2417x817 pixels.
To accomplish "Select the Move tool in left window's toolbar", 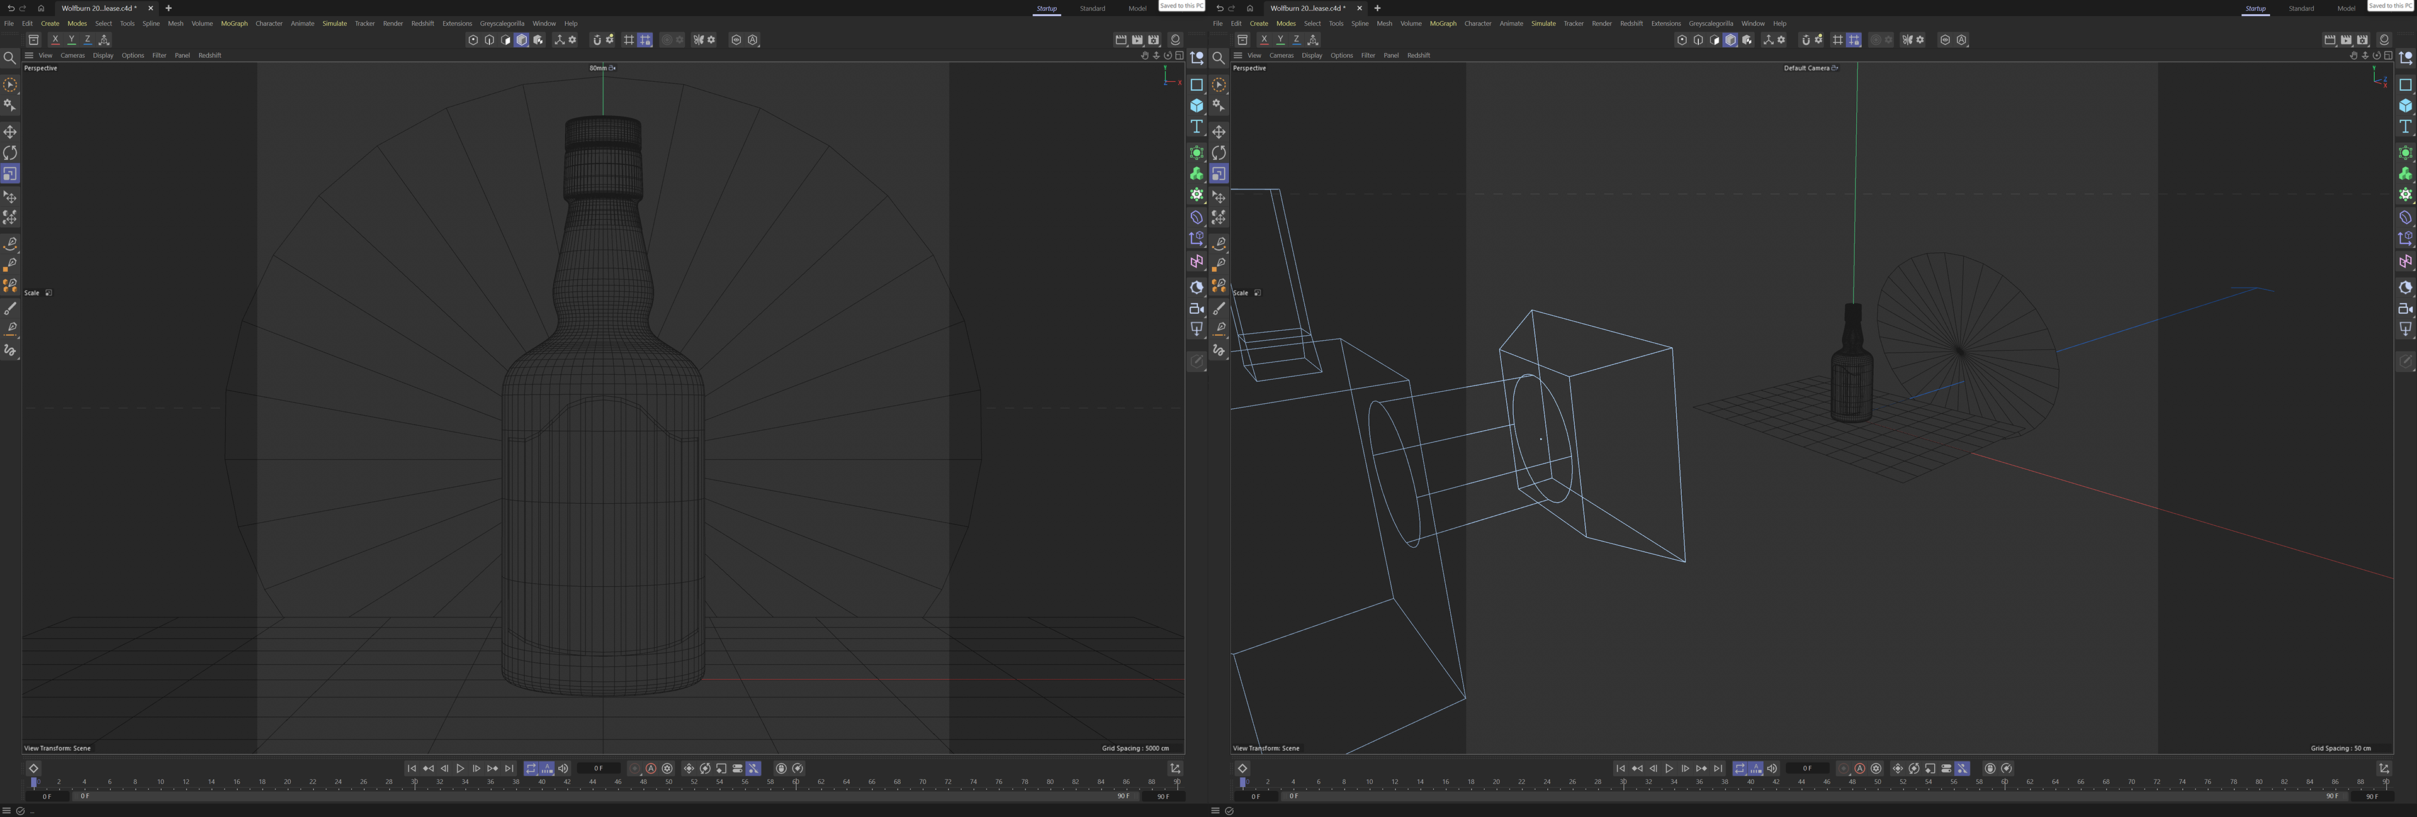I will (10, 132).
